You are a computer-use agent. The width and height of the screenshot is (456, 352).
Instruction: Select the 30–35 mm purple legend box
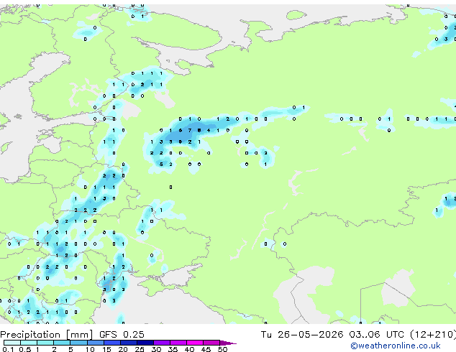click(x=161, y=343)
